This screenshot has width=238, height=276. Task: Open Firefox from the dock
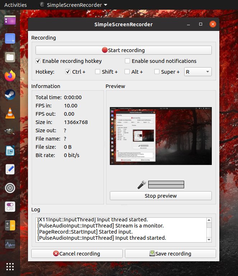tap(10, 76)
